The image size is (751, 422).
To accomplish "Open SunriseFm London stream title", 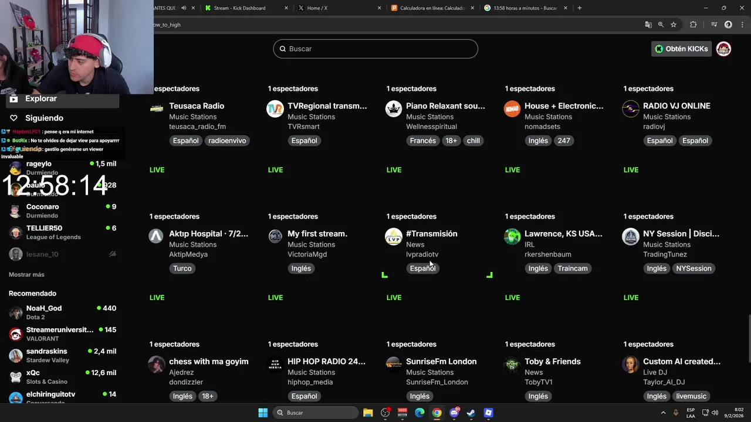I will point(441,361).
